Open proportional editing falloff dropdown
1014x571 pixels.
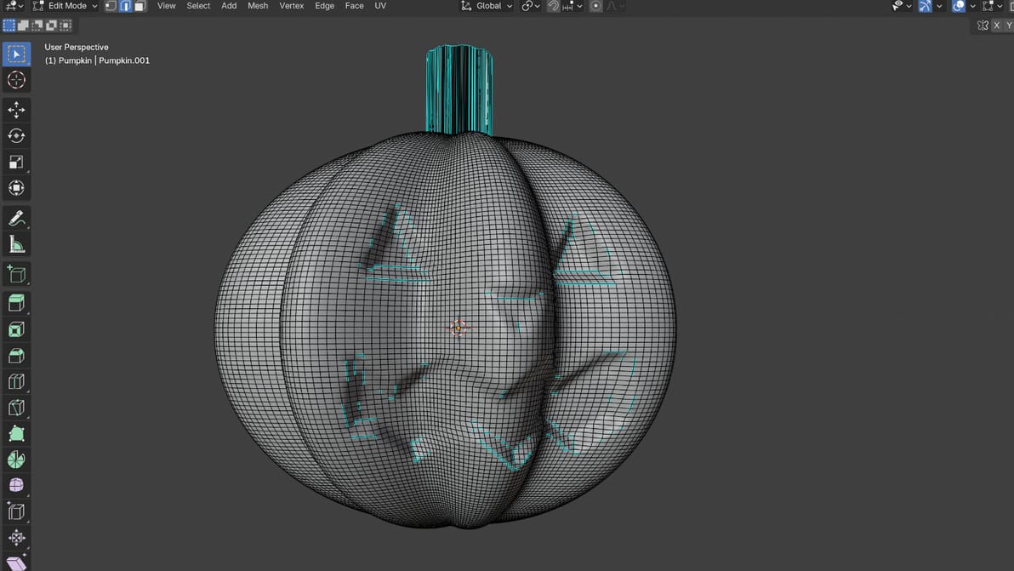[x=615, y=6]
